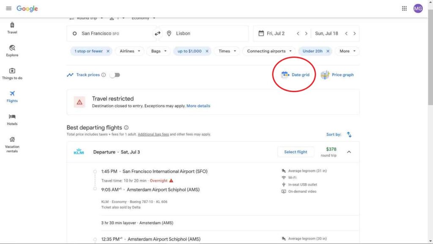Click the travel restricted warning icon
The image size is (433, 244).
tap(79, 102)
